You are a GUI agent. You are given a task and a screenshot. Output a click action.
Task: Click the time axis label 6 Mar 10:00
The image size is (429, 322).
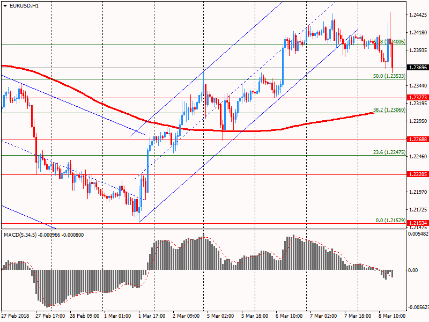tap(289, 316)
